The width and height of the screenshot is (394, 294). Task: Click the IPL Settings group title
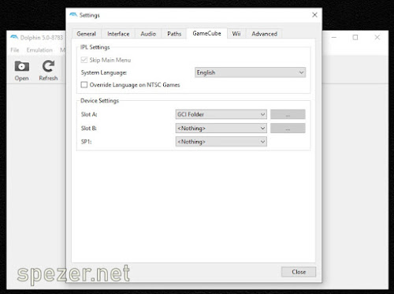[x=95, y=47]
